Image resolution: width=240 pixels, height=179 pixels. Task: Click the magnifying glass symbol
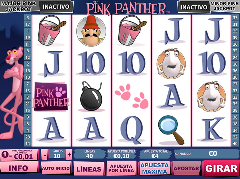point(171,130)
